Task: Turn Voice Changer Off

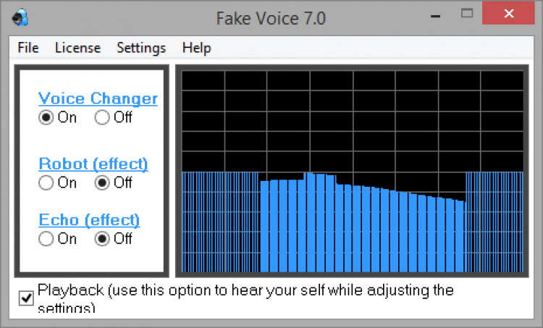Action: (102, 117)
